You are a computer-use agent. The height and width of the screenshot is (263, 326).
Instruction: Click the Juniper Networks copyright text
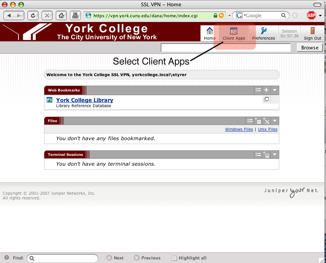pos(49,195)
